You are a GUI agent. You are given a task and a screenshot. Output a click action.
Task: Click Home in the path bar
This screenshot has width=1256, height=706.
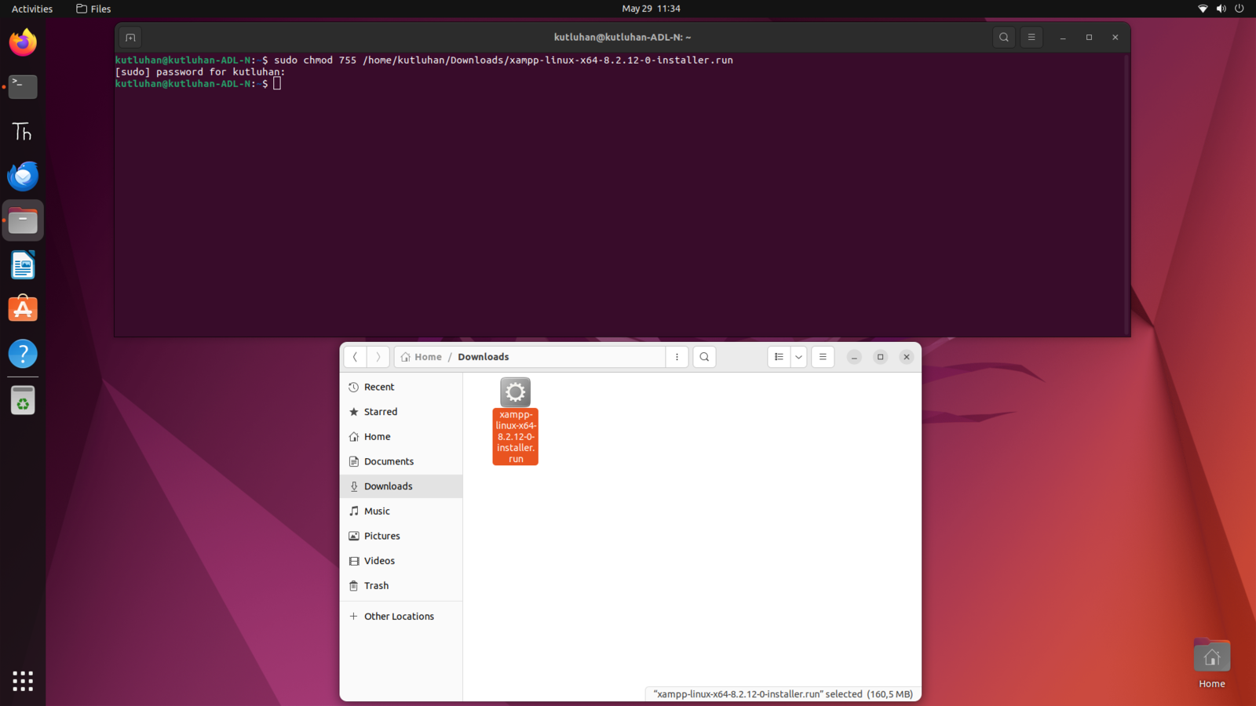pos(422,357)
